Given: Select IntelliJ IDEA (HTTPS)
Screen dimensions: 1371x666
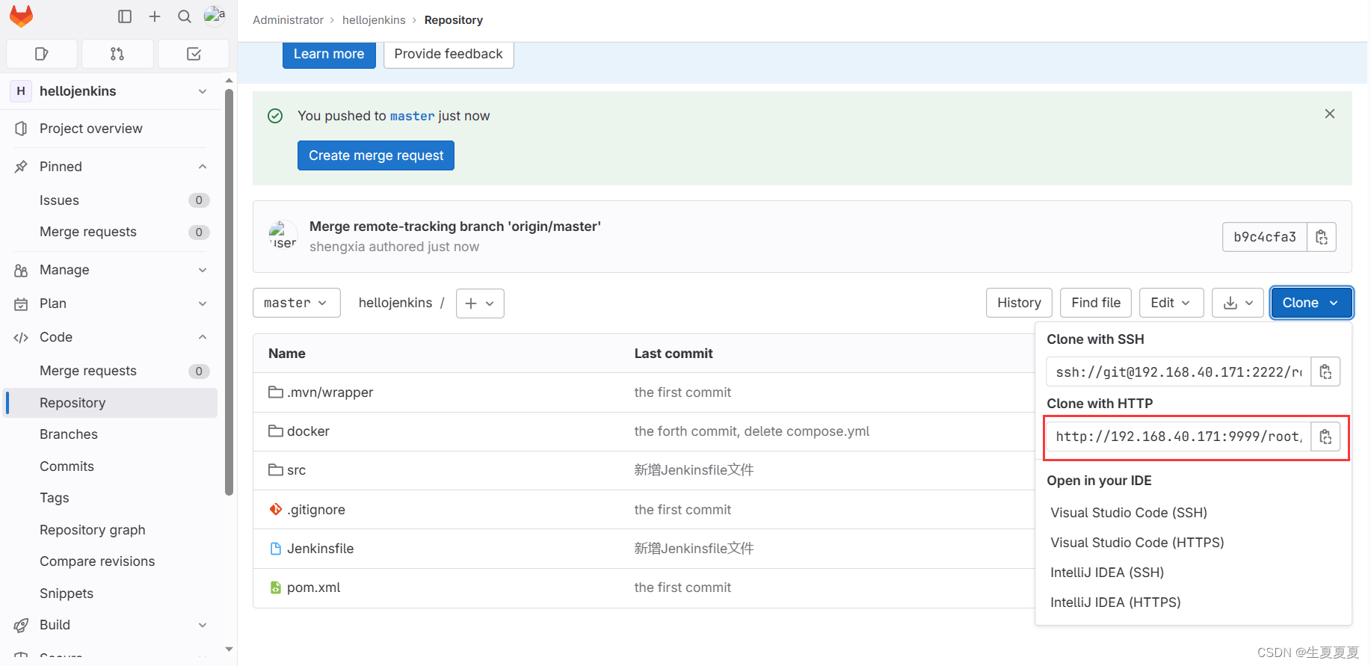Looking at the screenshot, I should (x=1115, y=602).
